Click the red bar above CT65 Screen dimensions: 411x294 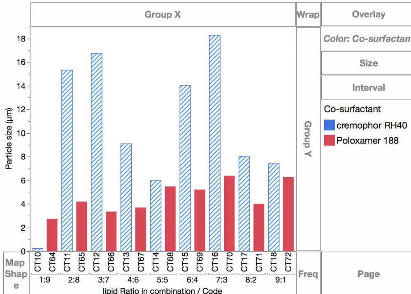pos(81,227)
